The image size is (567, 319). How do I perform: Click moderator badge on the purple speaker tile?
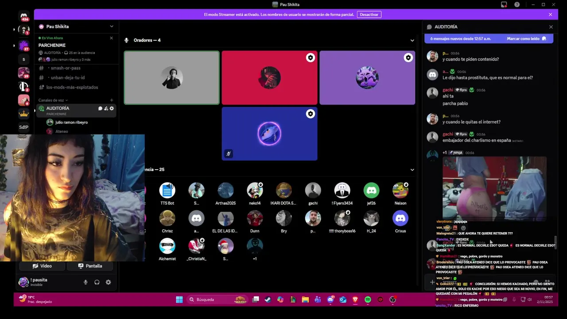pos(408,58)
